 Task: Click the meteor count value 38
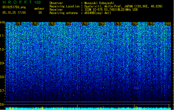pyautogui.click(x=40, y=13)
